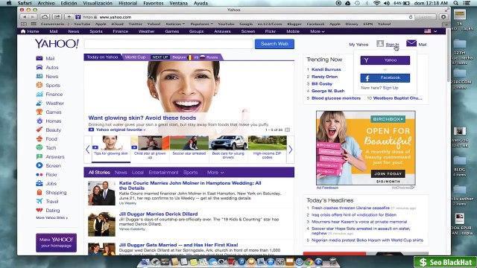Open Autos car icon in sidebar
Screen dimensions: 477x268
[40, 68]
